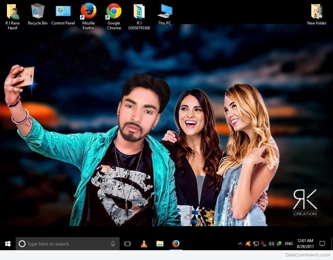Open the volume control in tray
This screenshot has width=333, height=260.
point(272,244)
